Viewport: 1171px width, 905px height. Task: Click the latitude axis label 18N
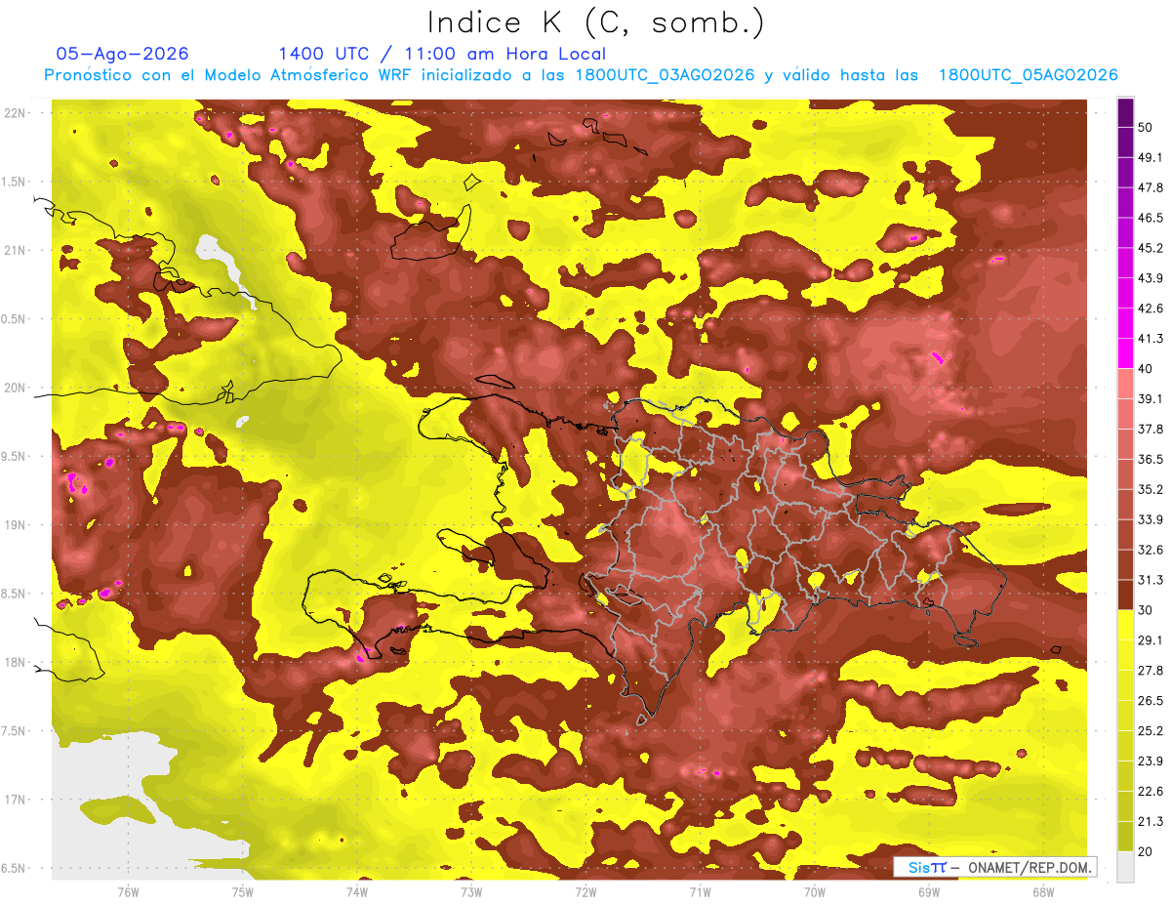pos(16,663)
